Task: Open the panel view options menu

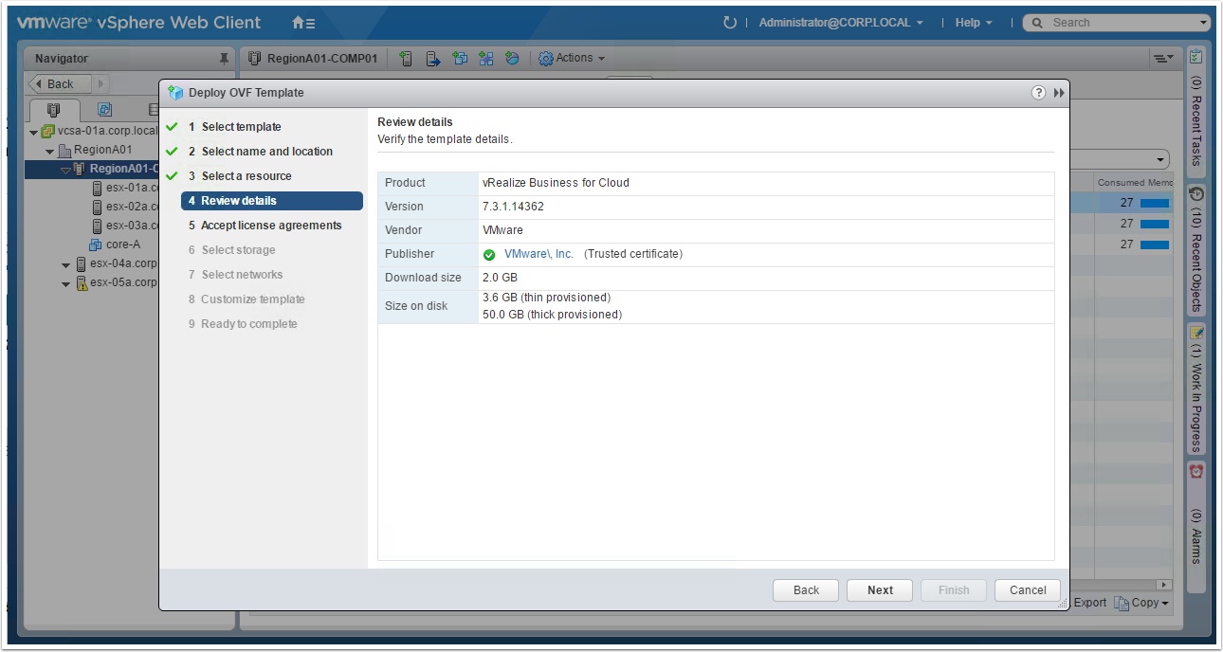Action: (x=1163, y=59)
